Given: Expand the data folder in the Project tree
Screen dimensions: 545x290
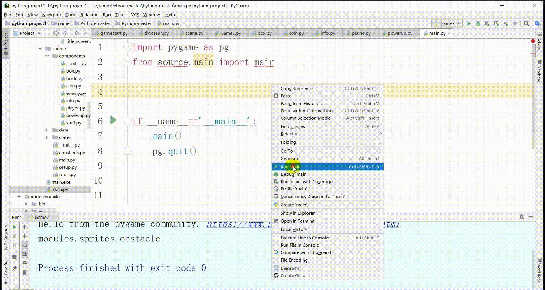Looking at the screenshot, I should pos(46,130).
